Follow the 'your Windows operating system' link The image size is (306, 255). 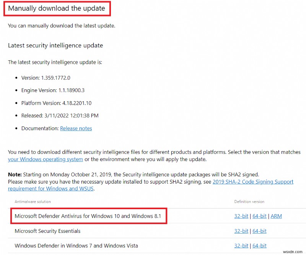46,159
